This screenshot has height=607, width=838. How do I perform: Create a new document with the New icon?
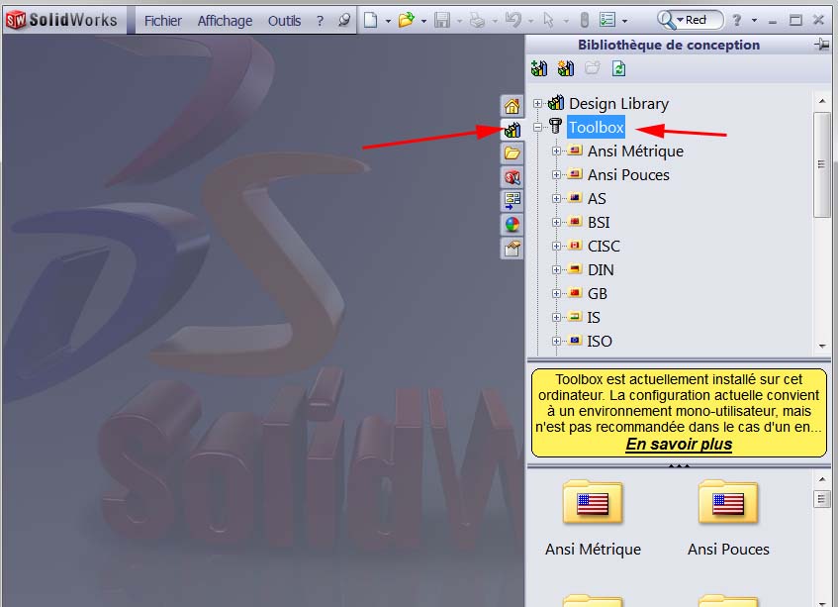370,21
